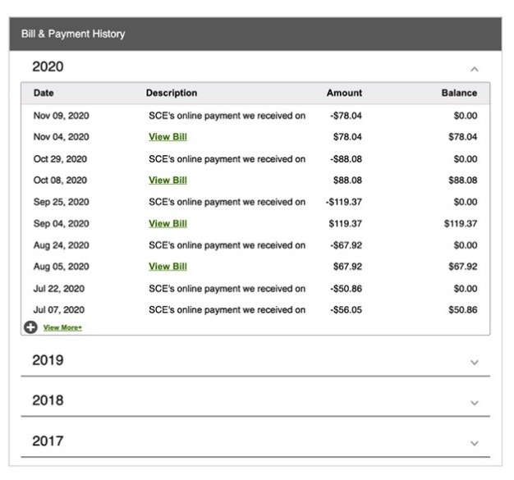Viewport: 514px width, 480px height.
Task: Click the Amount column header
Action: point(344,94)
